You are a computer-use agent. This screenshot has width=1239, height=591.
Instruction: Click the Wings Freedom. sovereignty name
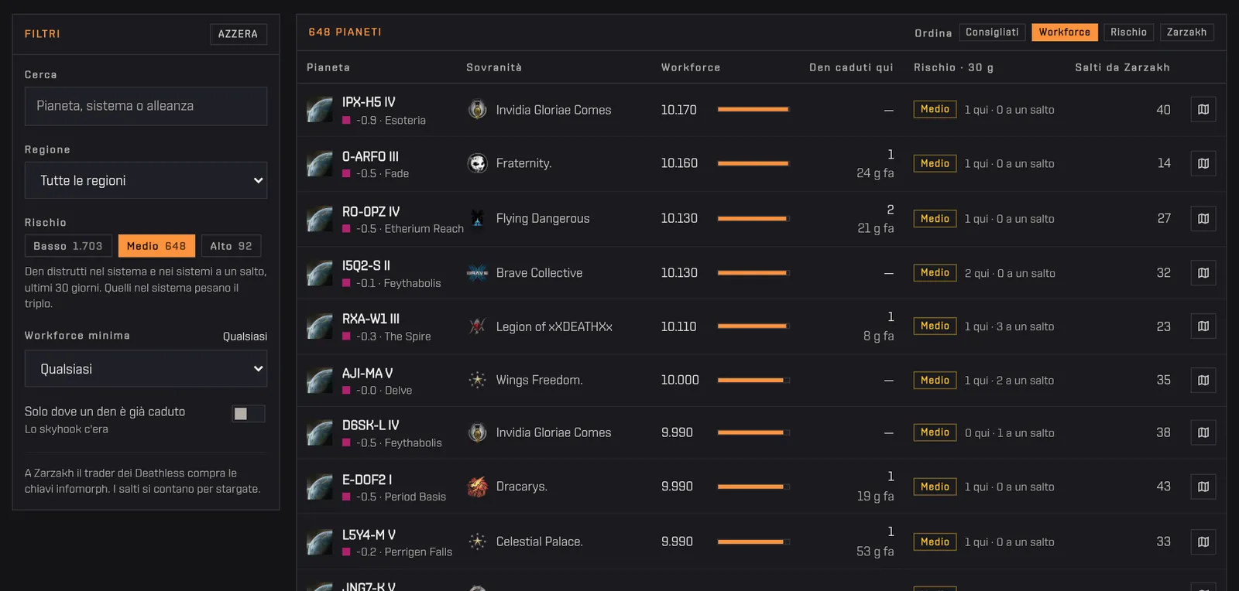tap(539, 381)
